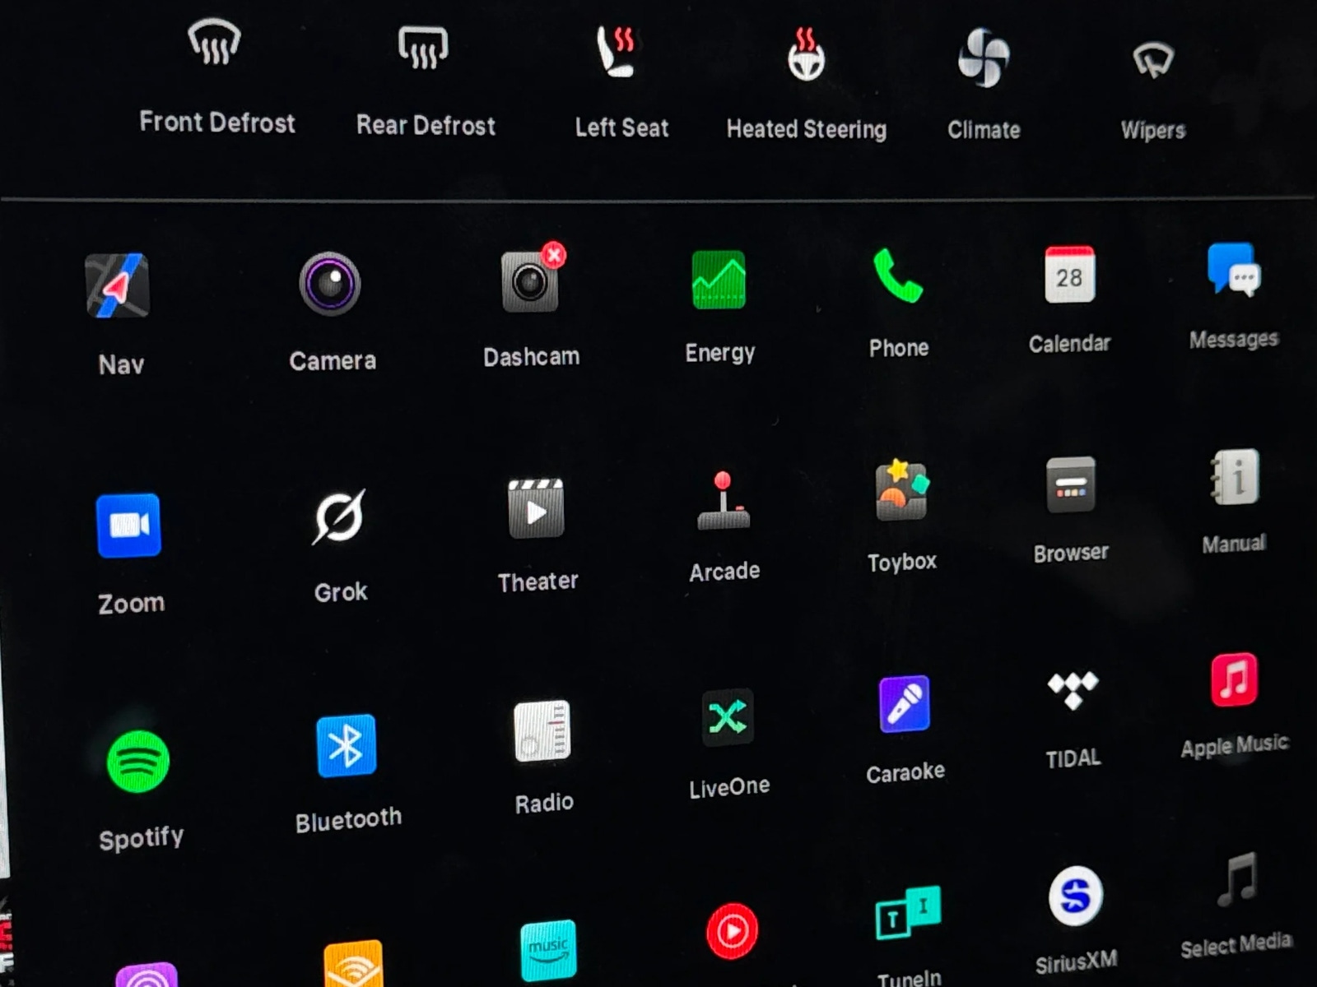This screenshot has height=987, width=1317.
Task: Enable Heated Steering wheel
Action: tap(806, 55)
